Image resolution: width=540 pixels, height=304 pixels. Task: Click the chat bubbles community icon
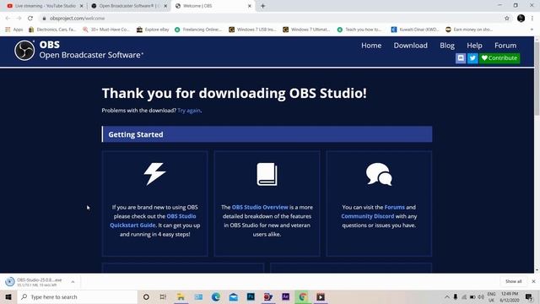coord(379,174)
